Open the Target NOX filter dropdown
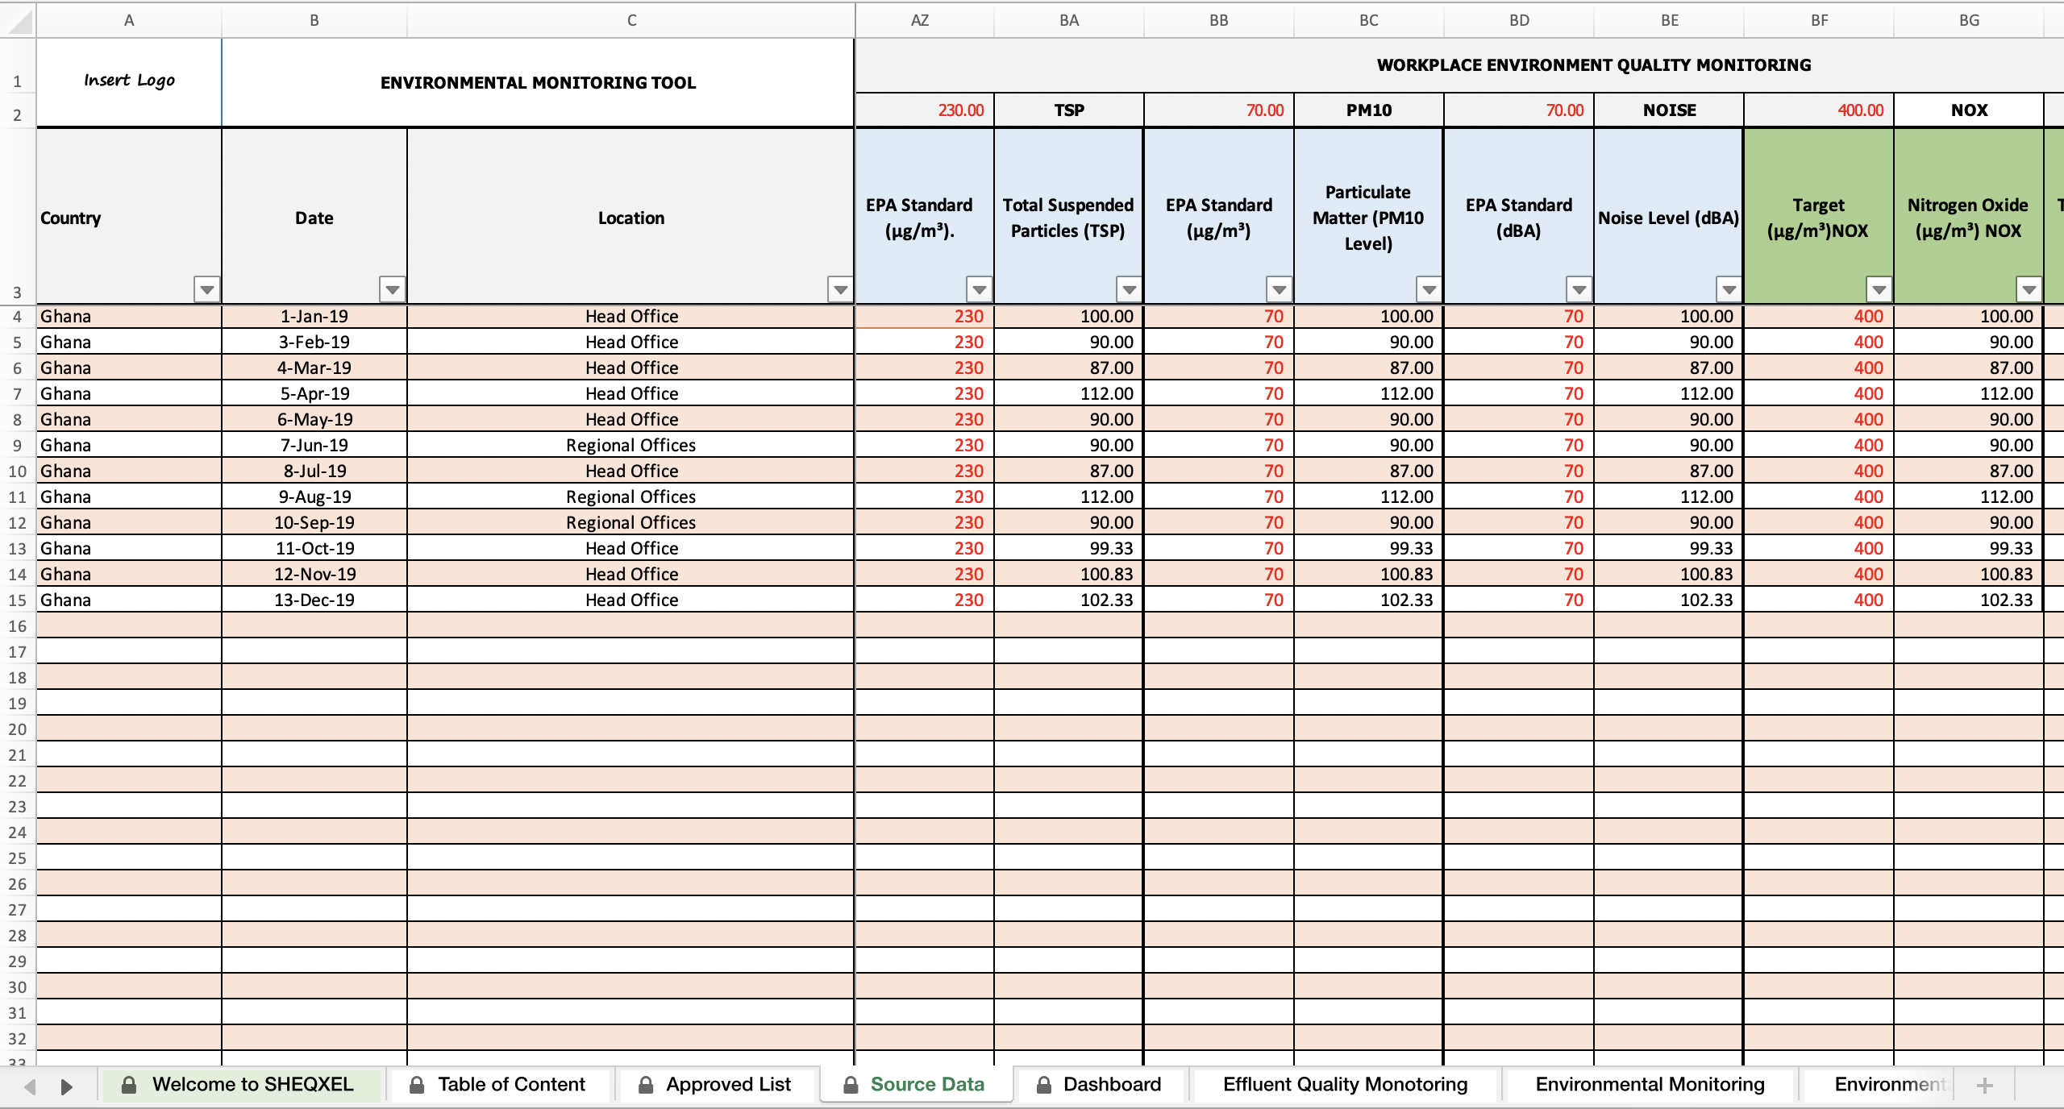The height and width of the screenshot is (1109, 2064). [1879, 289]
